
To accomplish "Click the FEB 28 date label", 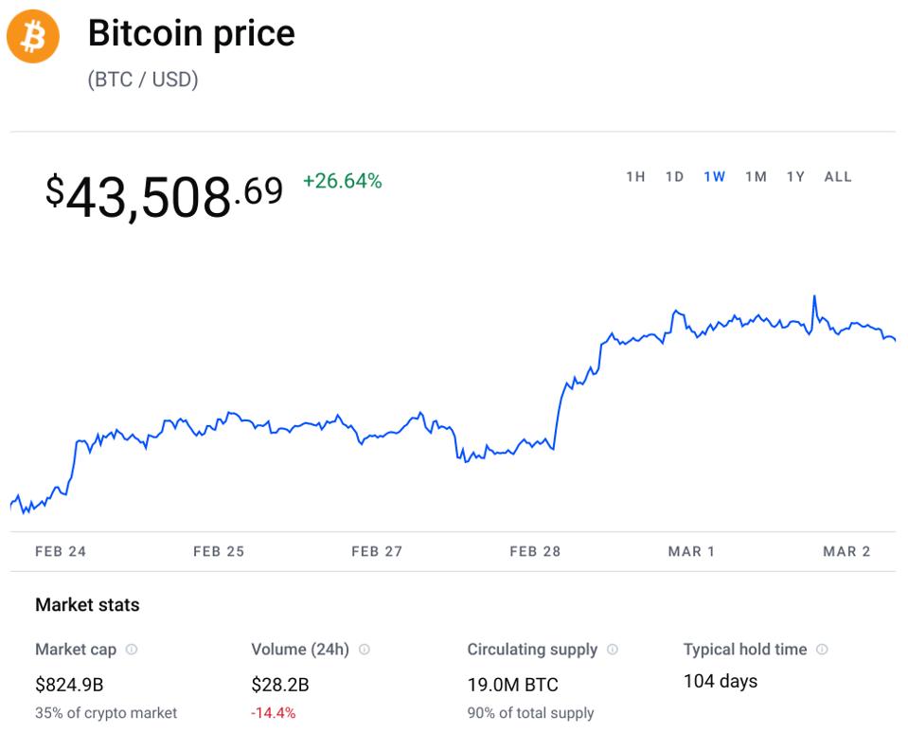I will [535, 551].
